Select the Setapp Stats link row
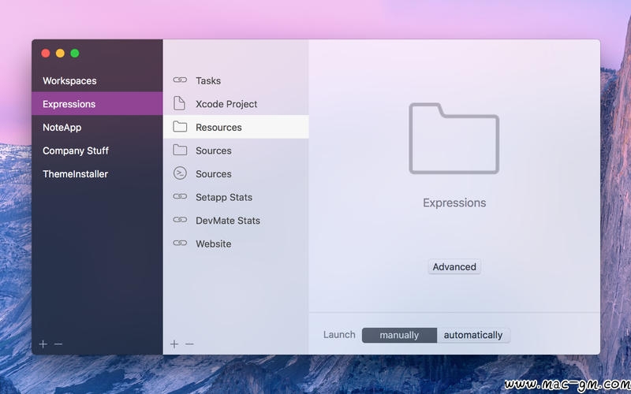Screen dimensions: 631x394 click(x=236, y=197)
